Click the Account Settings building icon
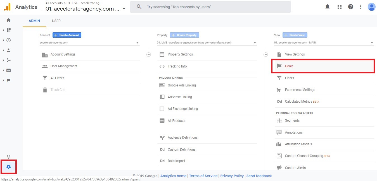The width and height of the screenshot is (377, 181). pyautogui.click(x=45, y=55)
